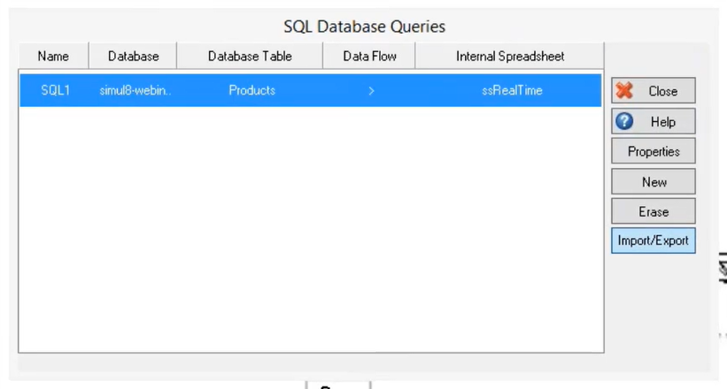
Task: Open Help for SQL Database Queries
Action: click(654, 121)
